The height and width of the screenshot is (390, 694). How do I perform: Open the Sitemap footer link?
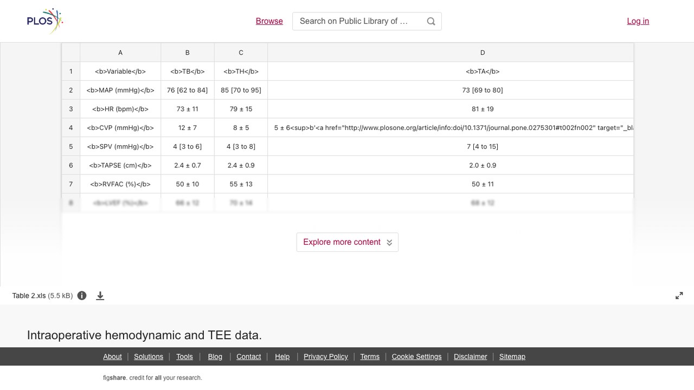coord(512,356)
